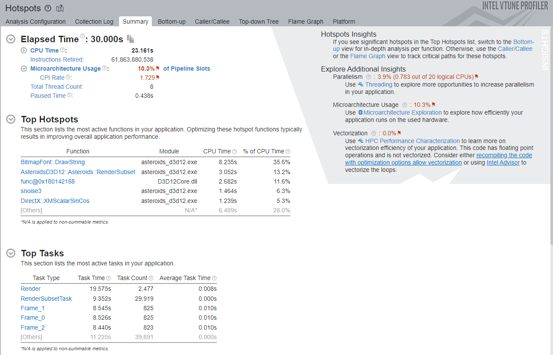Open the Frame_2 task link
This screenshot has width=553, height=355.
[x=33, y=327]
